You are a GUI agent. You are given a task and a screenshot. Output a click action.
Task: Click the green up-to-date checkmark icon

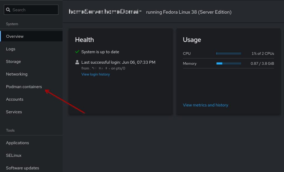pyautogui.click(x=77, y=52)
